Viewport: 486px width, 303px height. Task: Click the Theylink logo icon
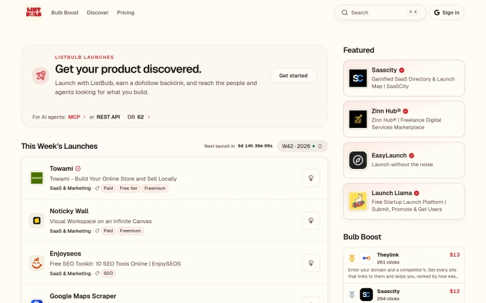(x=367, y=258)
